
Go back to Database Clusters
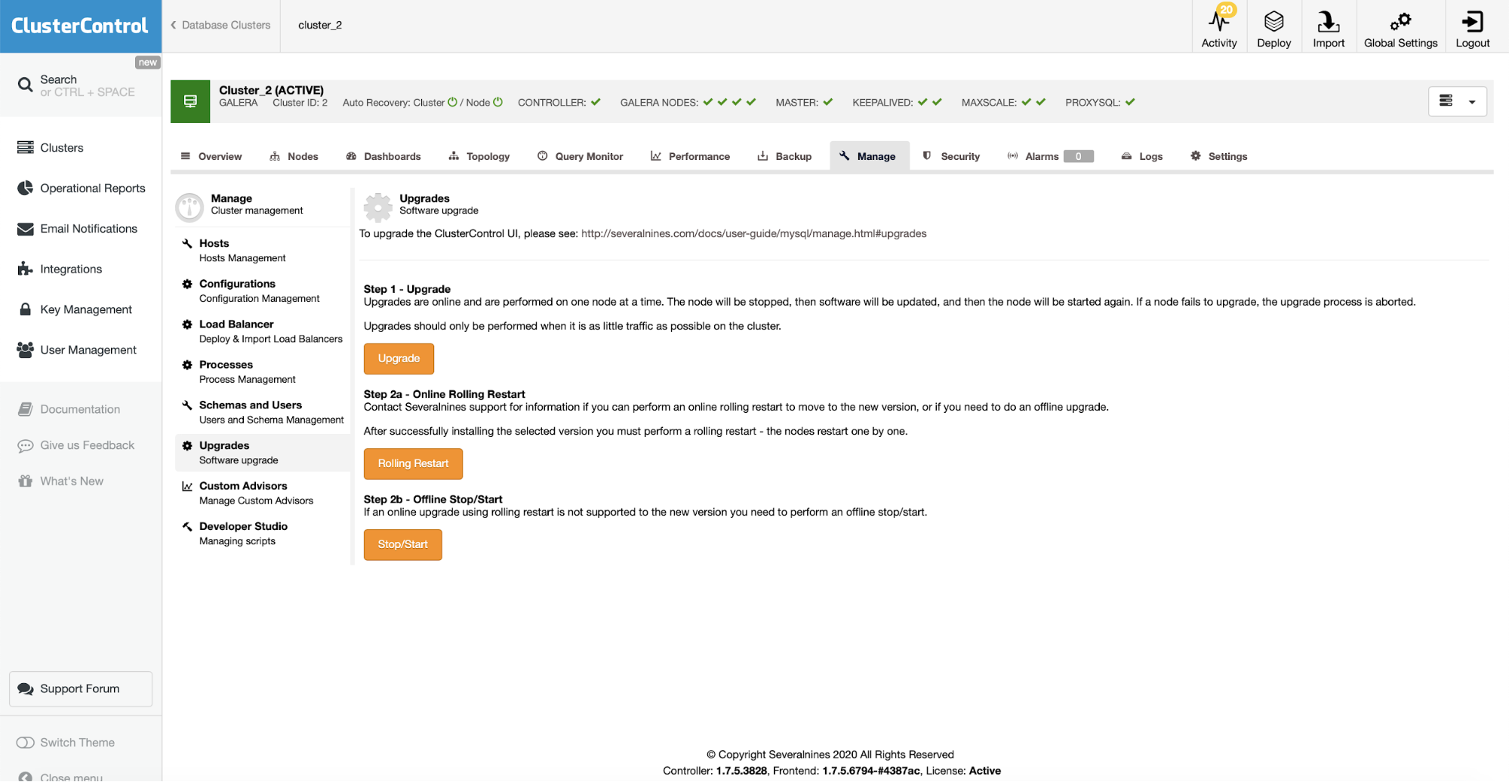220,25
